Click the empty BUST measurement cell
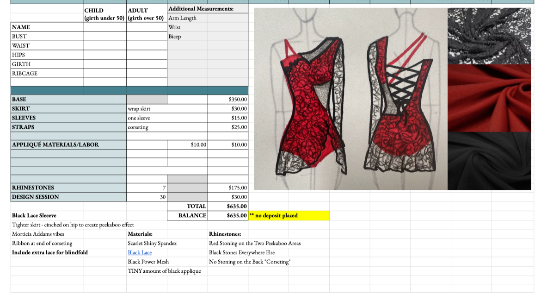 [104, 36]
